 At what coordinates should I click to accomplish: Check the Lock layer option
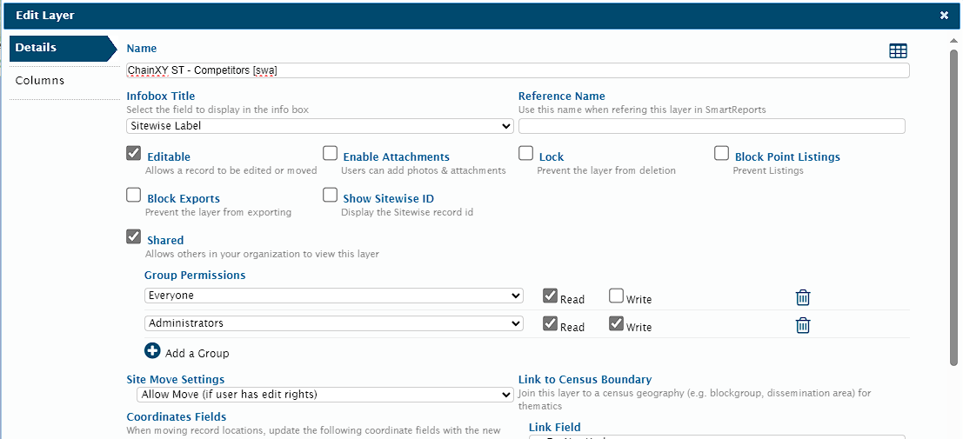point(526,154)
